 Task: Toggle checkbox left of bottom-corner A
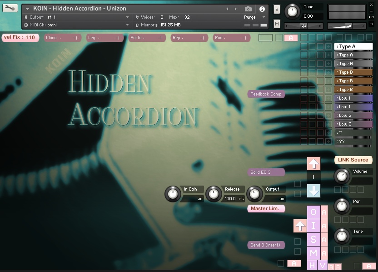pos(357,266)
